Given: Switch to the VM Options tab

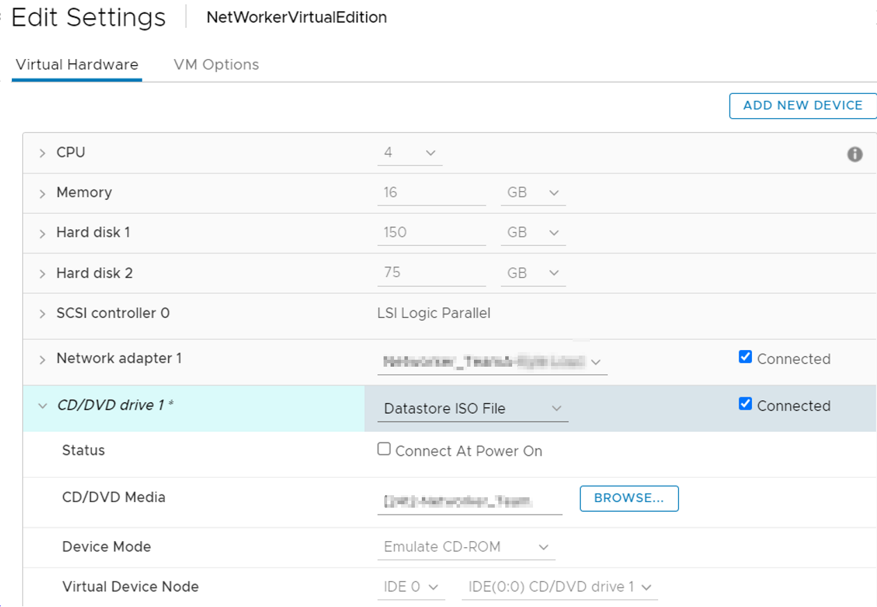Looking at the screenshot, I should [x=216, y=64].
